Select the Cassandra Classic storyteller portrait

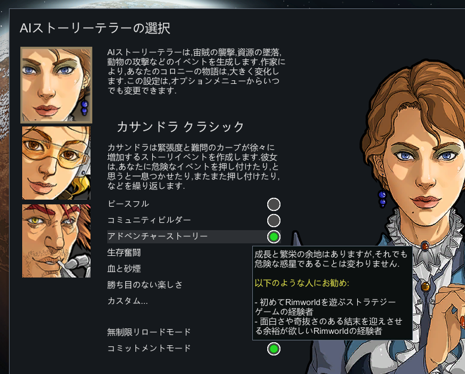[x=56, y=85]
